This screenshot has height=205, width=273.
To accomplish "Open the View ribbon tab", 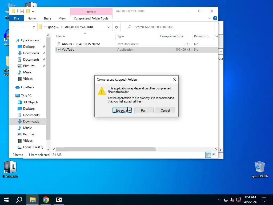I will [62, 18].
